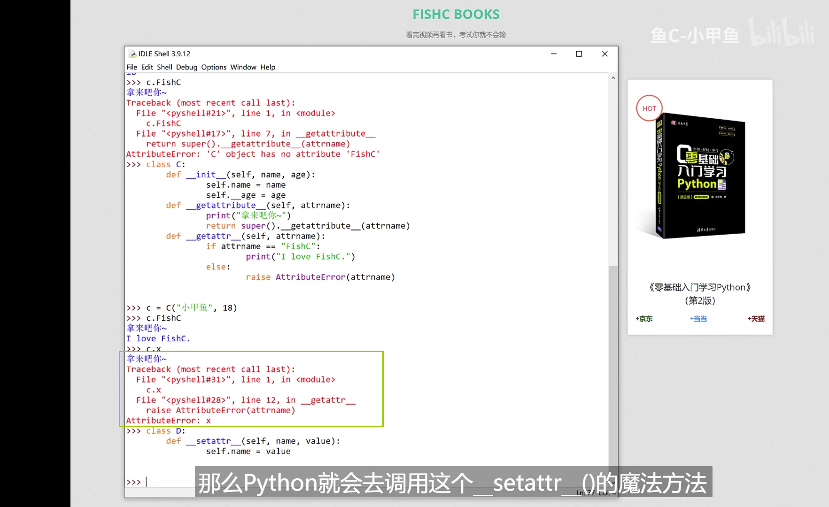The image size is (829, 507).
Task: Click 'def __getattr__(self, attrname):' line
Action: 245,236
